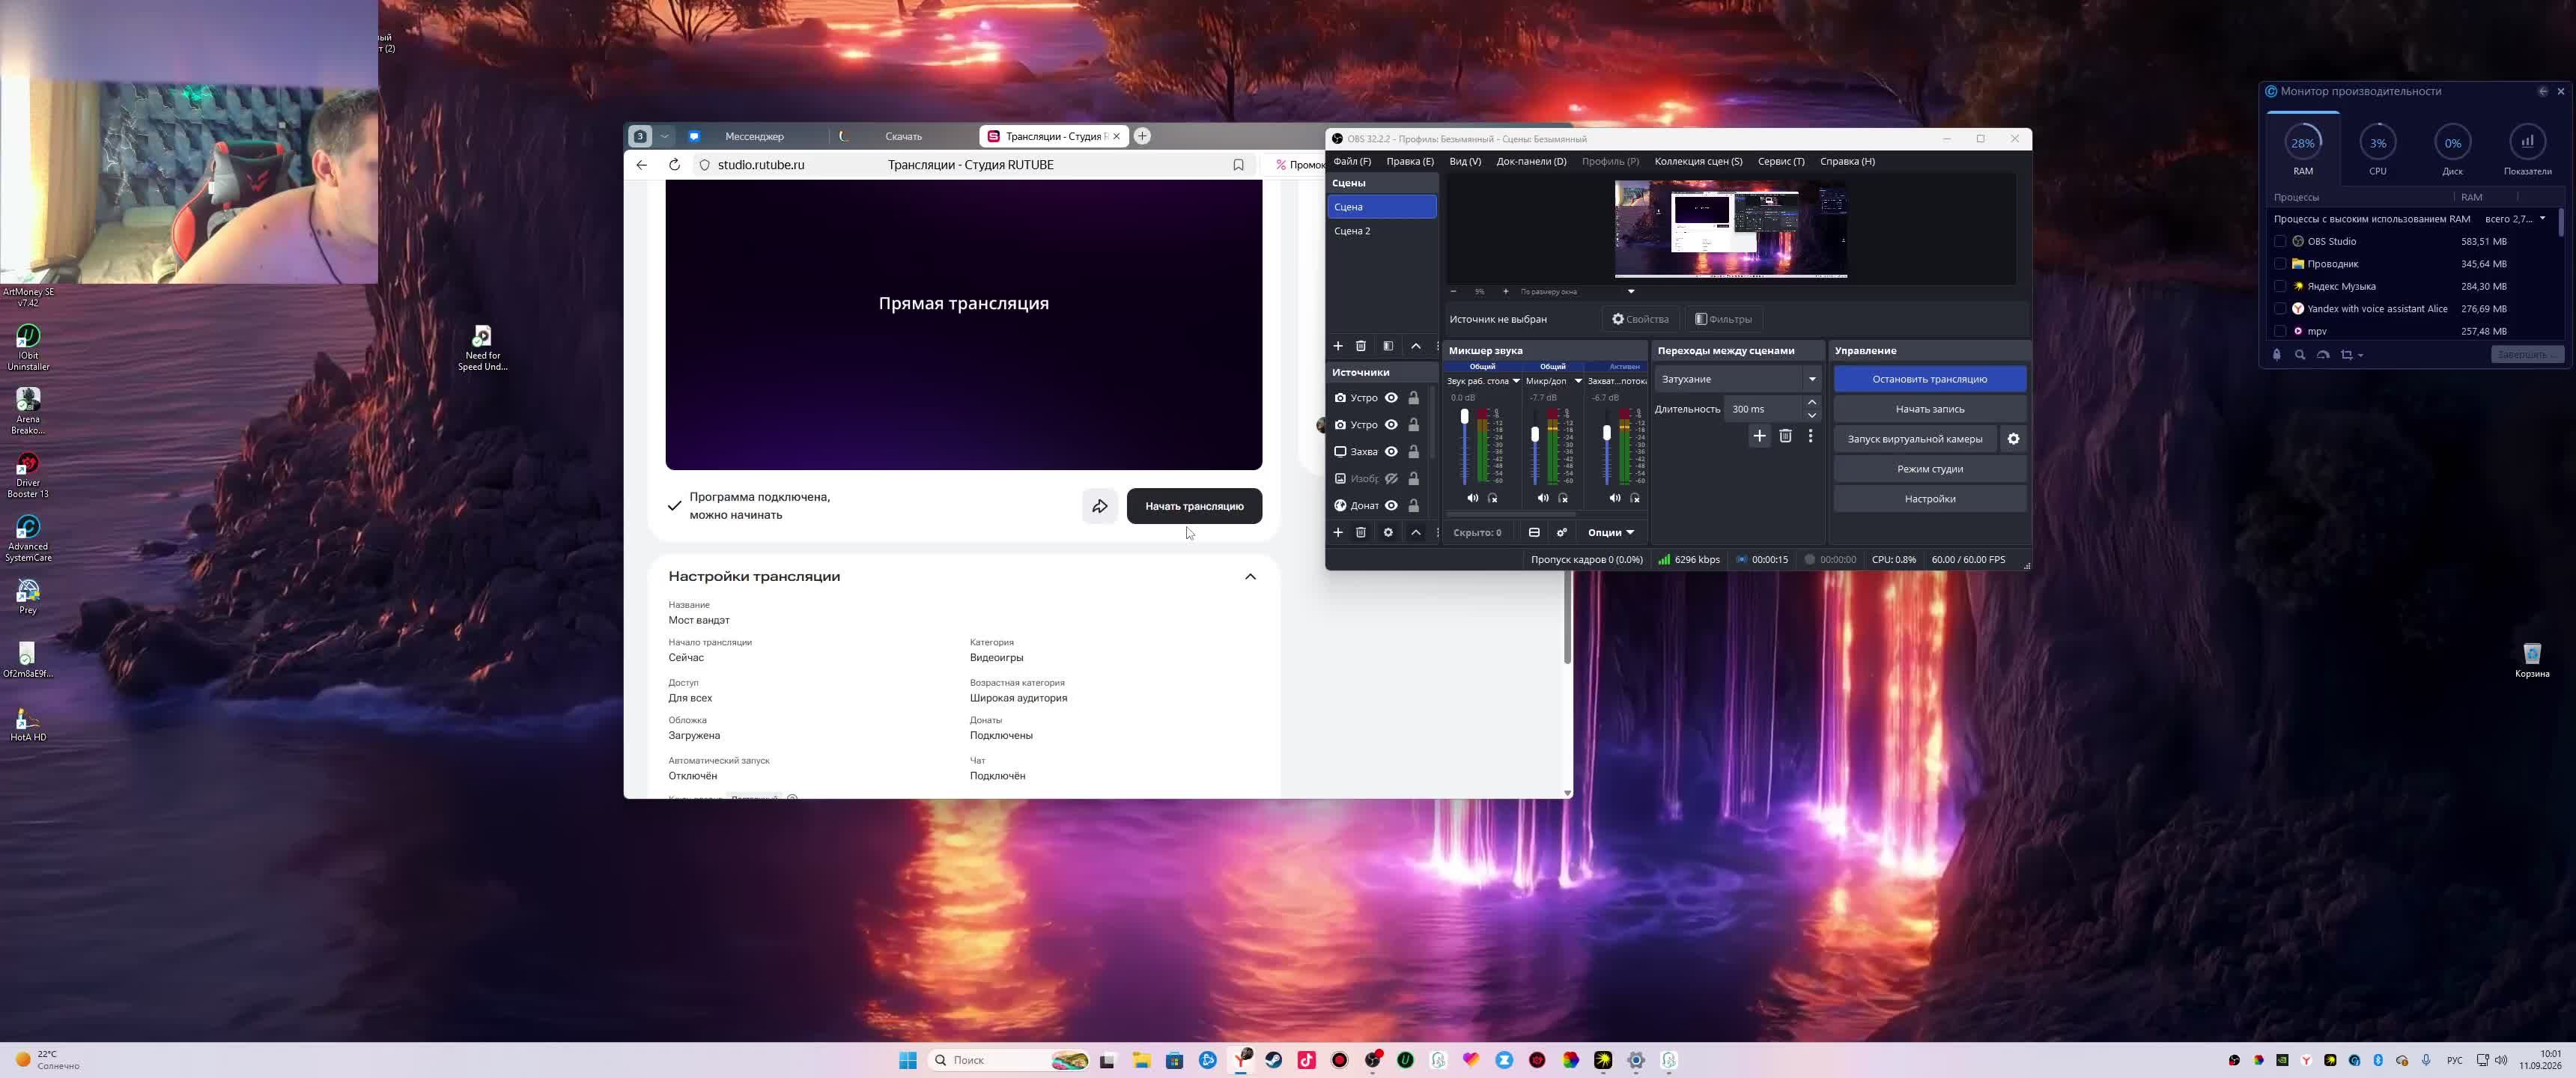Hide the Захва source with eye icon
This screenshot has width=2576, height=1078.
(x=1391, y=452)
